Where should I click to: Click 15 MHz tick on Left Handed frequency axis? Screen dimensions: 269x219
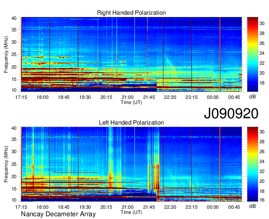coord(14,189)
